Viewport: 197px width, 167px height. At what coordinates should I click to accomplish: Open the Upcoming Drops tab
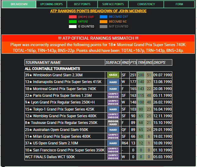[52, 4]
